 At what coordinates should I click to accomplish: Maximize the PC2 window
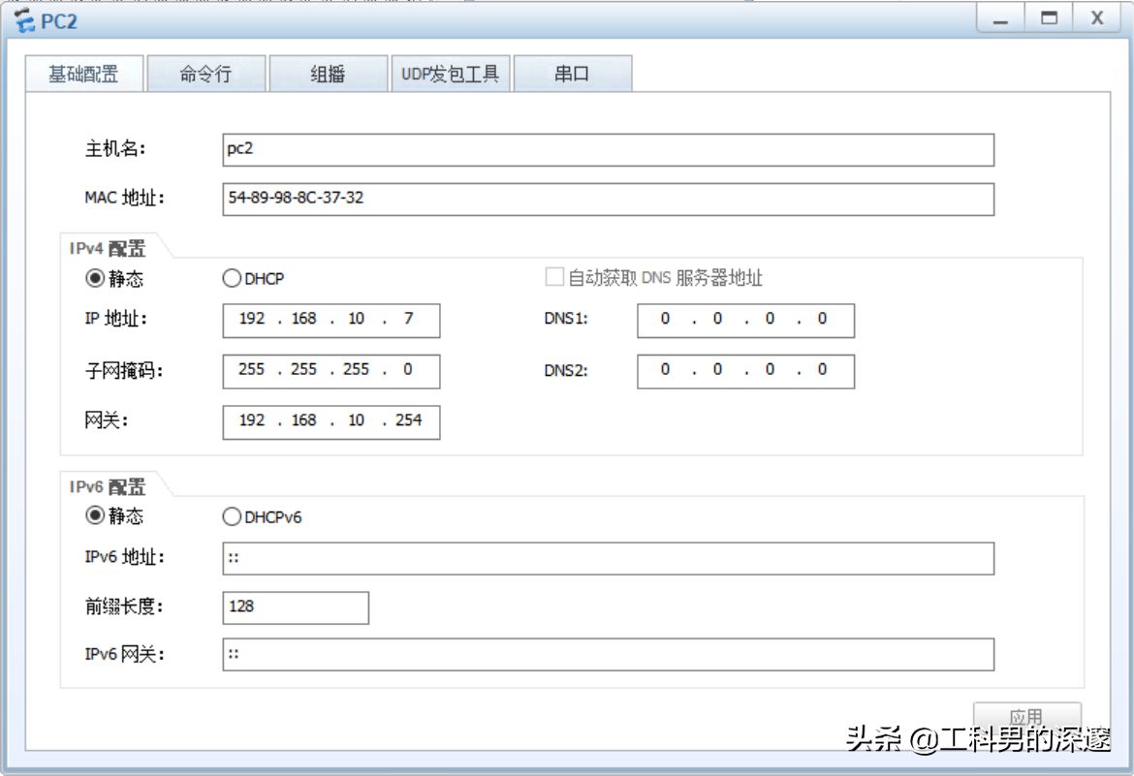[x=1050, y=18]
